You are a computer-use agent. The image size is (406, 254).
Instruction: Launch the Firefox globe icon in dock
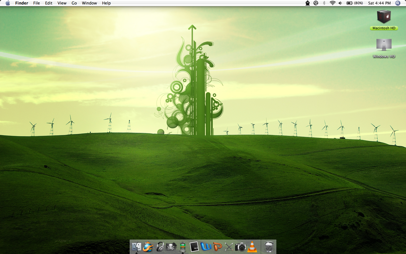click(148, 247)
